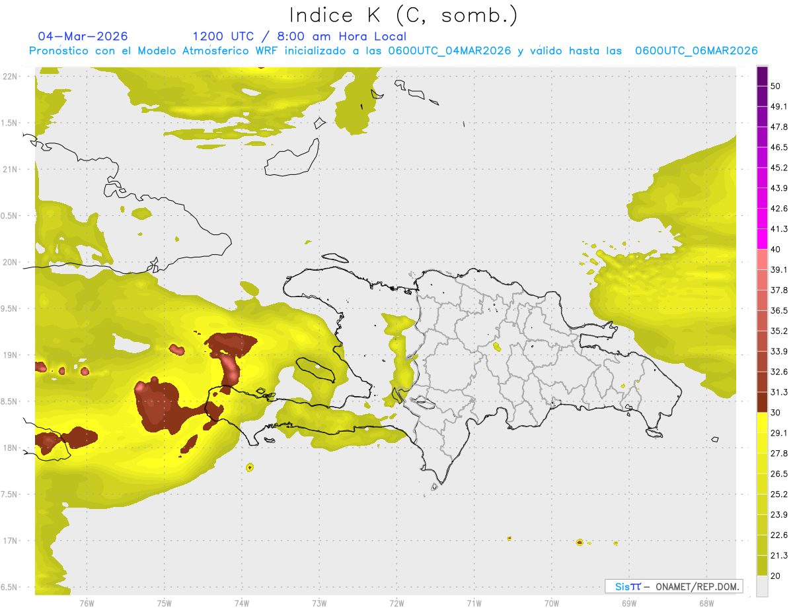
Task: Click the '74W' longitude label
Action: click(242, 603)
